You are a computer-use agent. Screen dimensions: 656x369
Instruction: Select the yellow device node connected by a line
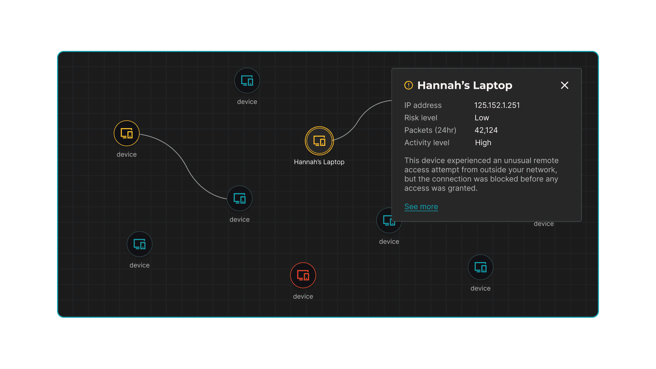click(x=127, y=133)
